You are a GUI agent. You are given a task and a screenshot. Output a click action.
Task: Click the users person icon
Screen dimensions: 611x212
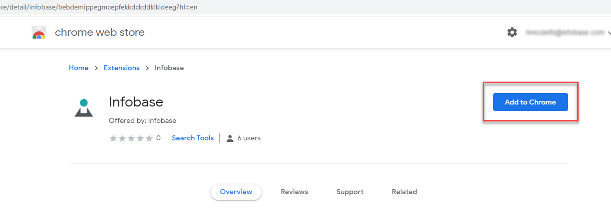230,138
